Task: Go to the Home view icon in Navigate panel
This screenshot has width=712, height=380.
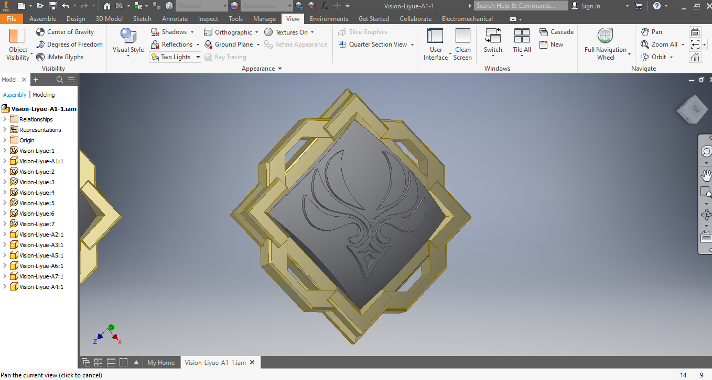Action: pyautogui.click(x=695, y=57)
